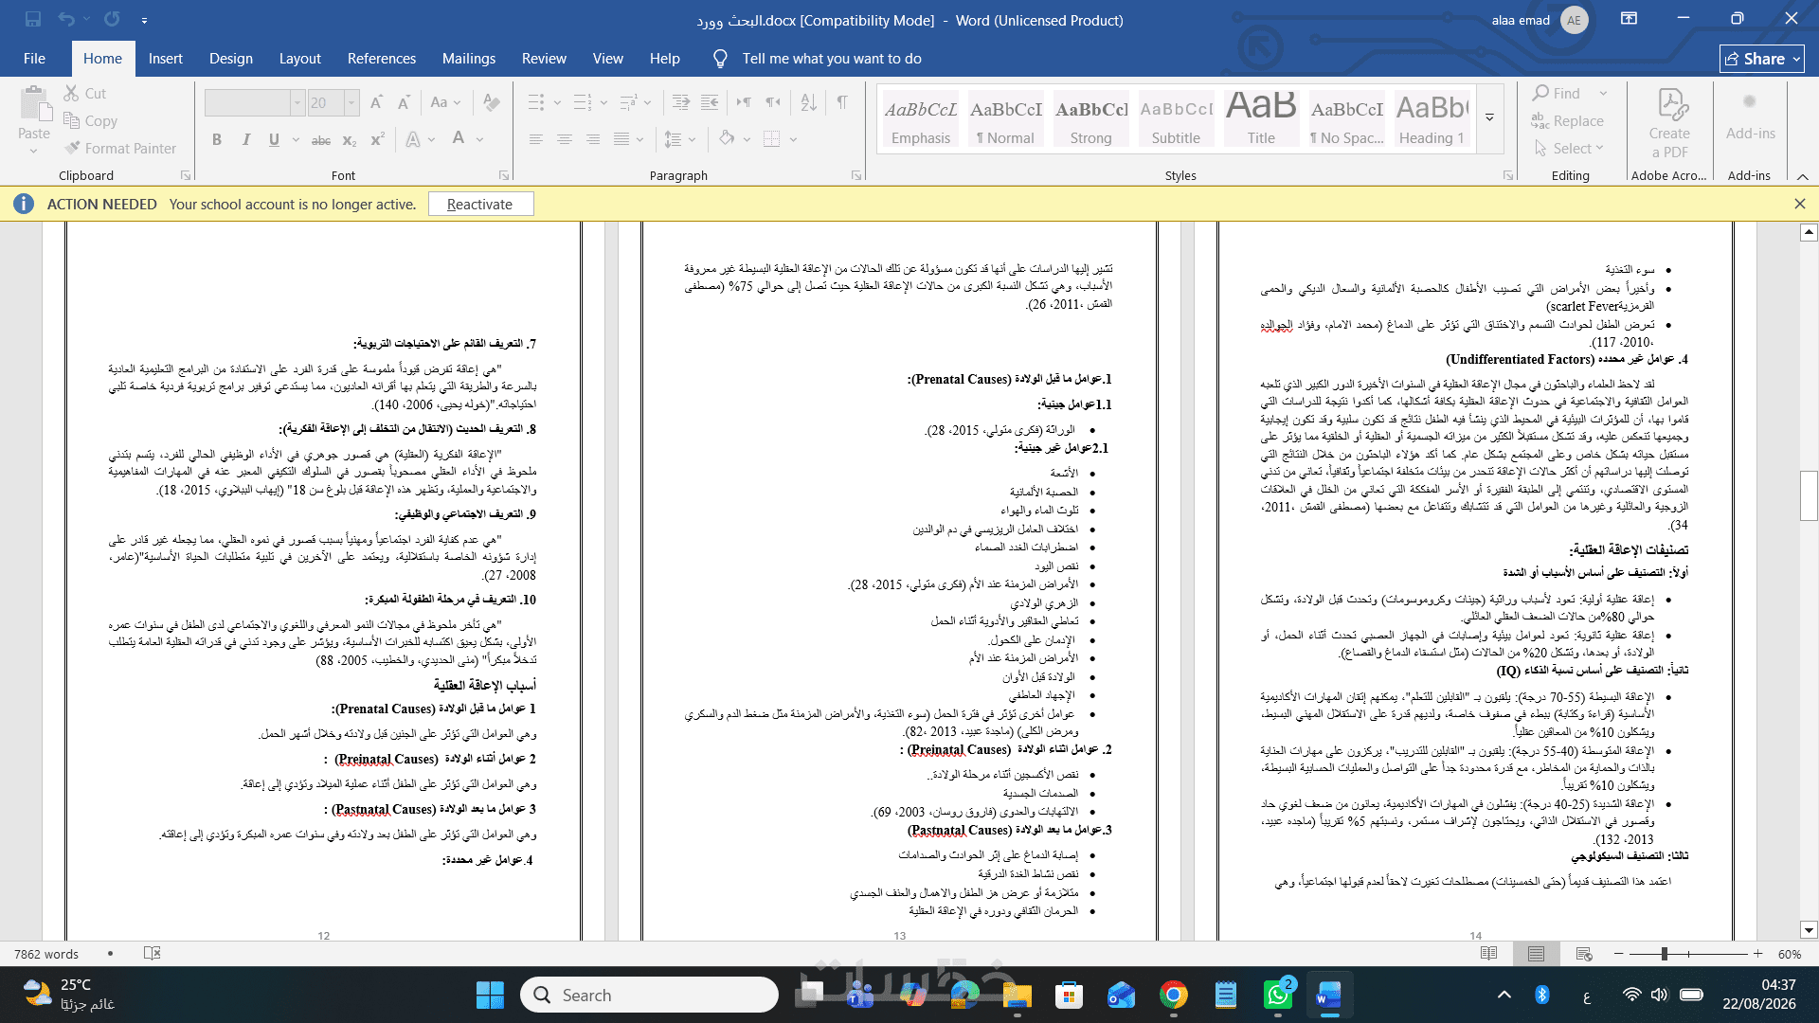Switch to the Design tab

click(x=230, y=58)
